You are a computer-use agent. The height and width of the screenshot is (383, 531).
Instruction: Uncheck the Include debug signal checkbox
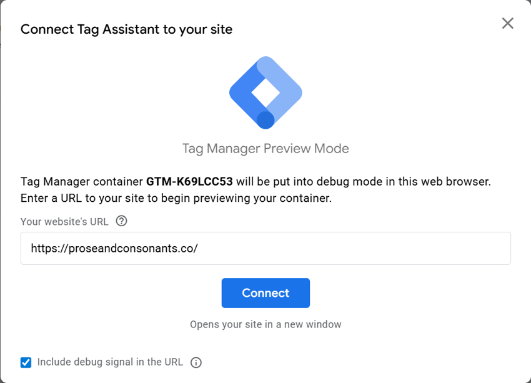click(26, 362)
